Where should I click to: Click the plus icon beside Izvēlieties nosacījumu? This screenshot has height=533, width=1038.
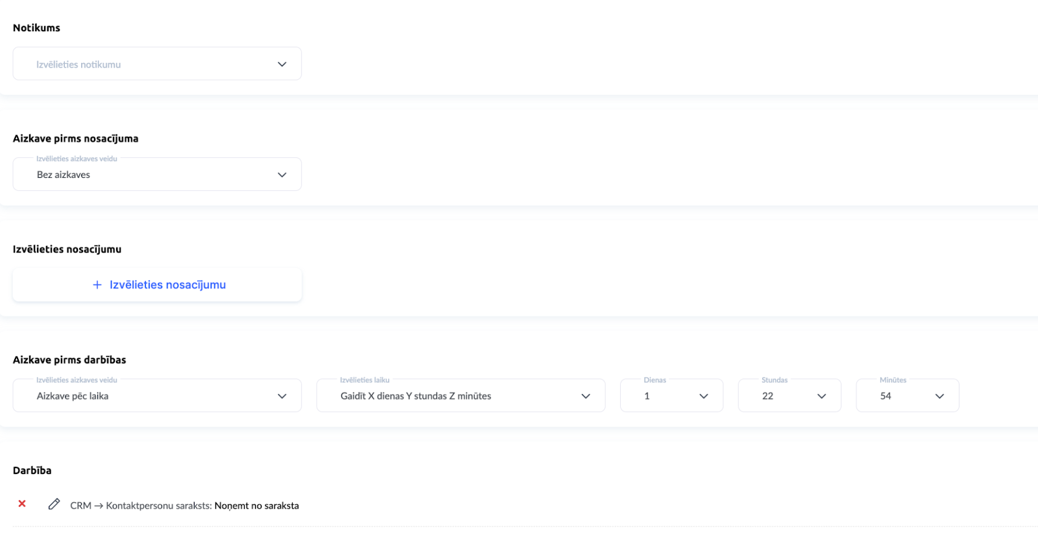pos(97,285)
